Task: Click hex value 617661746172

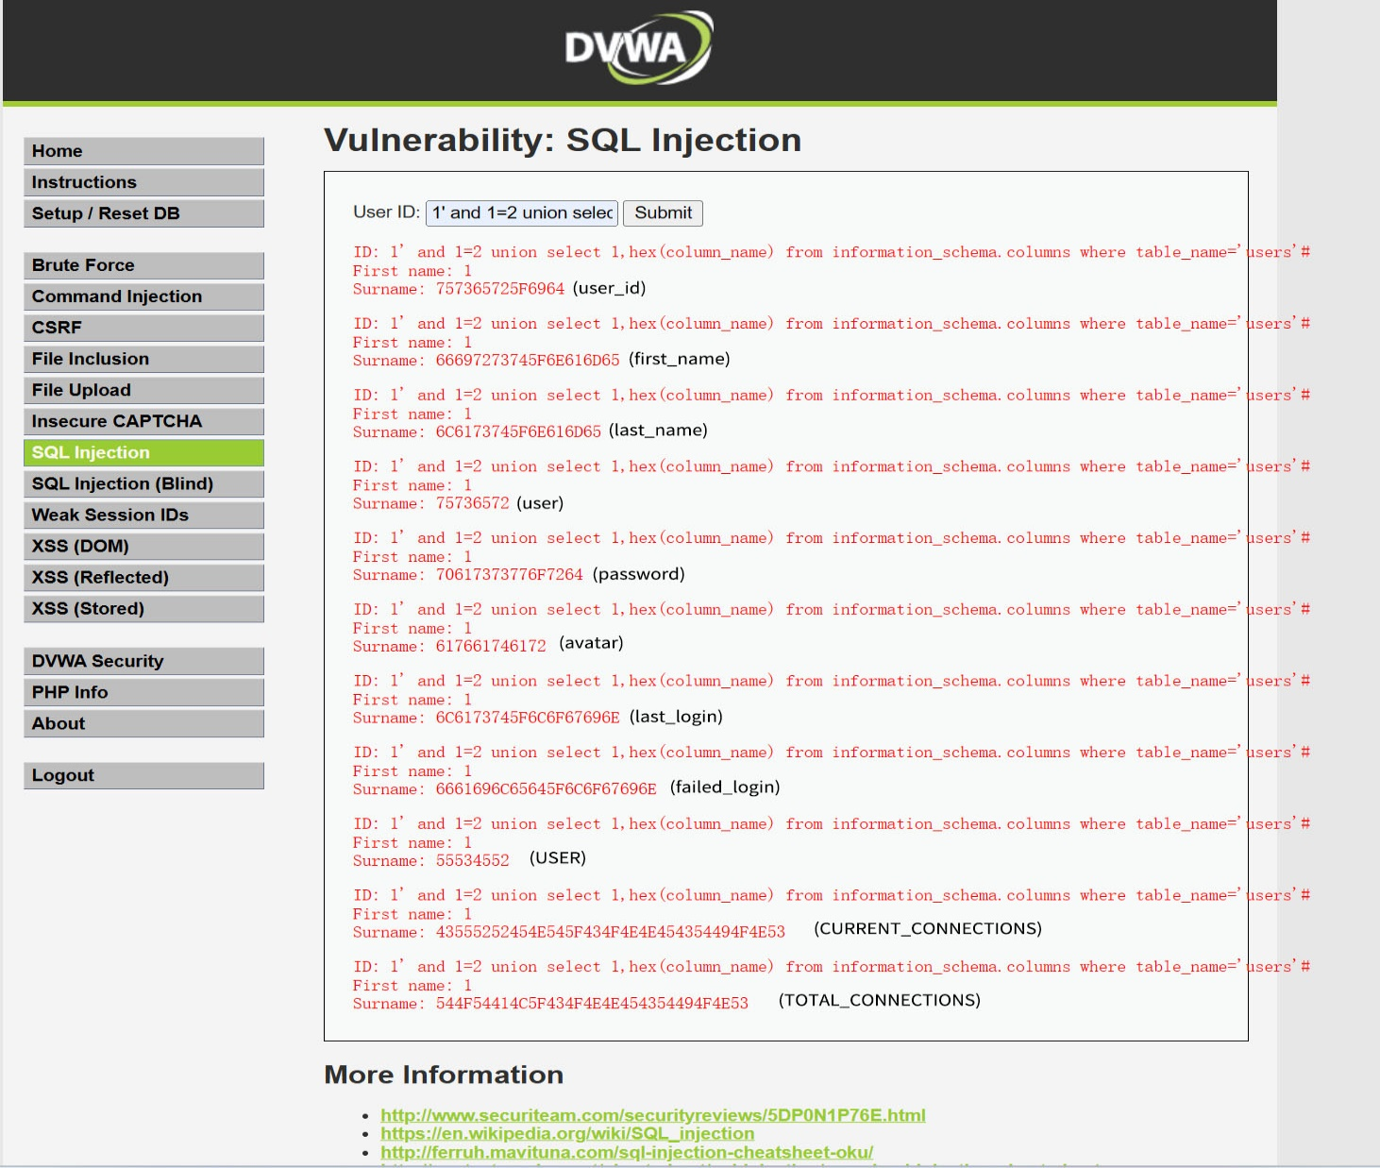Action: tap(491, 647)
